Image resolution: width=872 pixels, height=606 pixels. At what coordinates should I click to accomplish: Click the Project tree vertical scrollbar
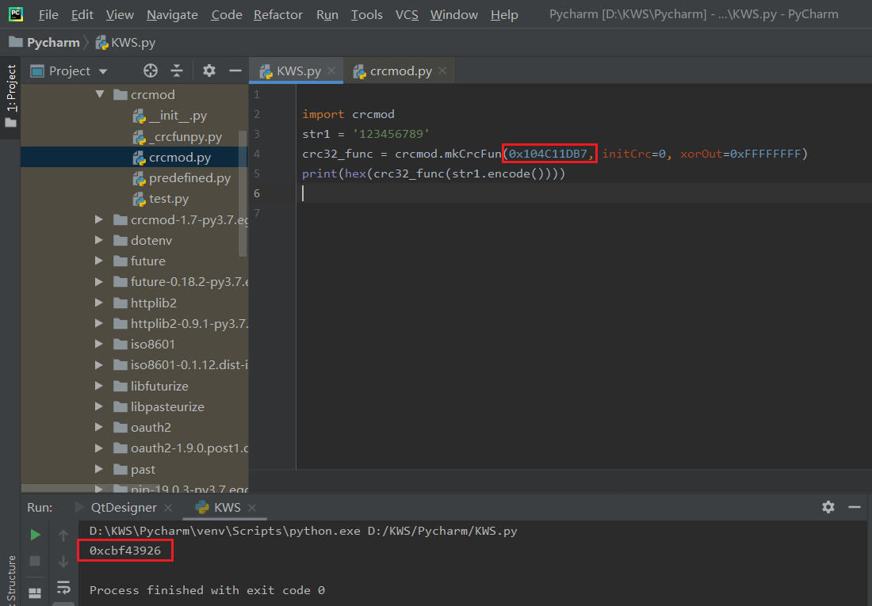point(243,193)
